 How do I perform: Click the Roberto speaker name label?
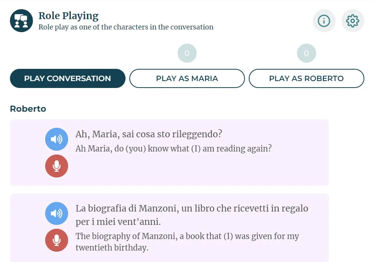(28, 109)
